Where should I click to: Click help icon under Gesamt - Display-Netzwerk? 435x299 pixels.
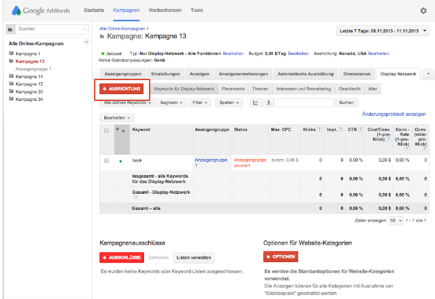136,197
